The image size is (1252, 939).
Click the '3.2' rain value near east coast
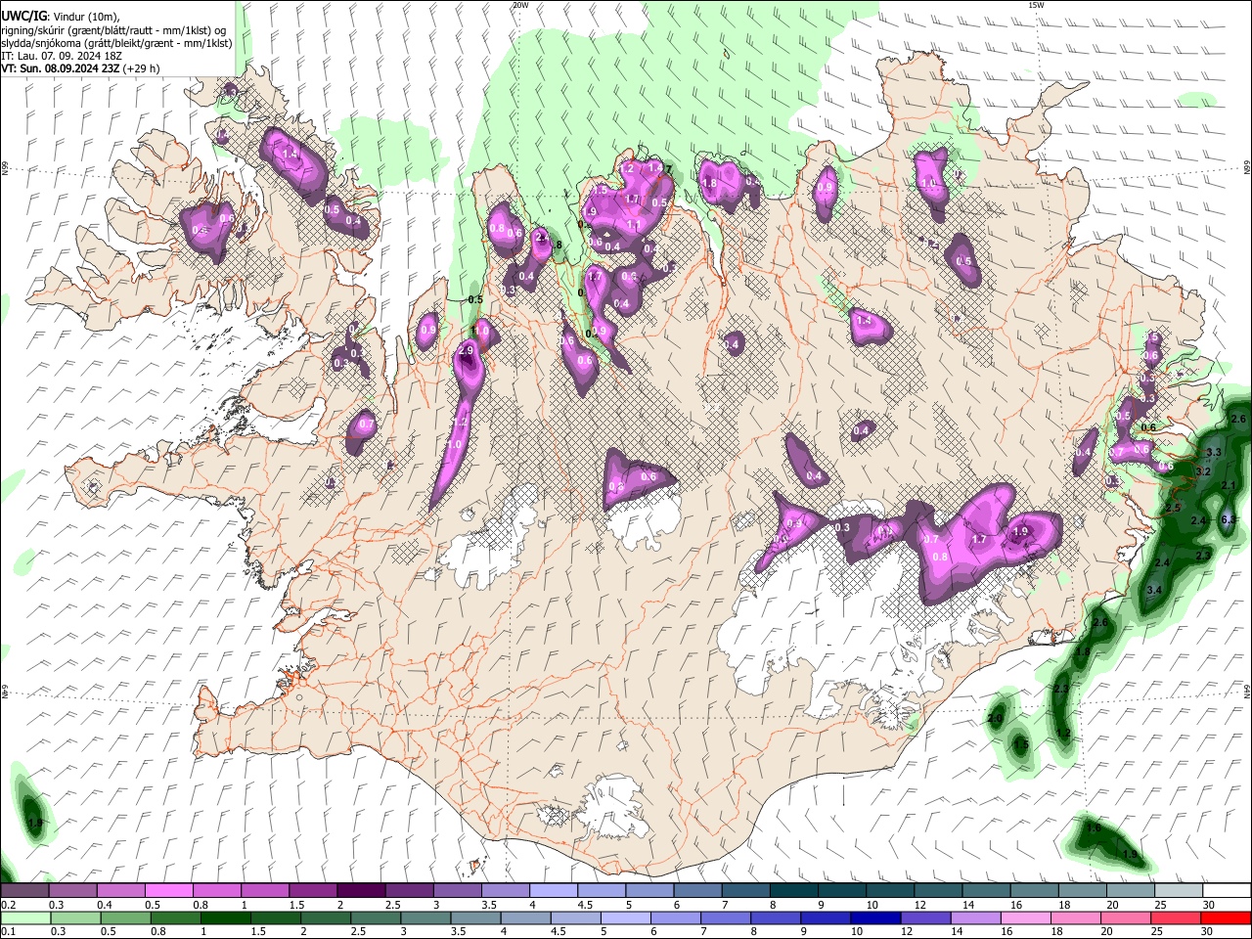pos(1204,471)
